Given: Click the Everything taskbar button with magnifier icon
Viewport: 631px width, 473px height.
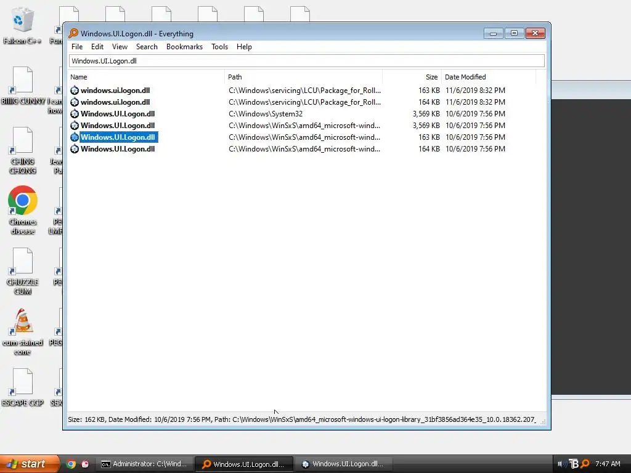Looking at the screenshot, I should click(x=244, y=464).
